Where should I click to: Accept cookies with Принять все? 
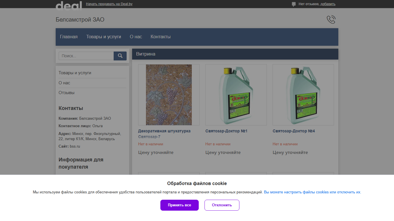[179, 205]
